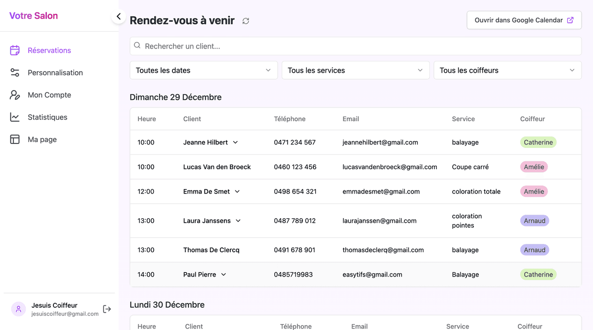
Task: Click the Ma page layout icon
Action: coord(15,140)
